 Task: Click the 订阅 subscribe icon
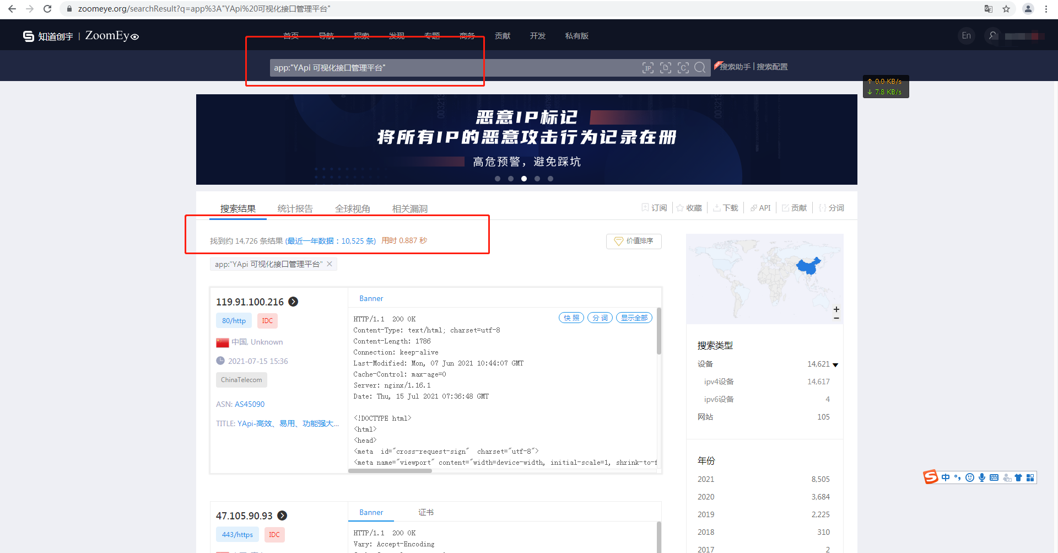tap(645, 208)
